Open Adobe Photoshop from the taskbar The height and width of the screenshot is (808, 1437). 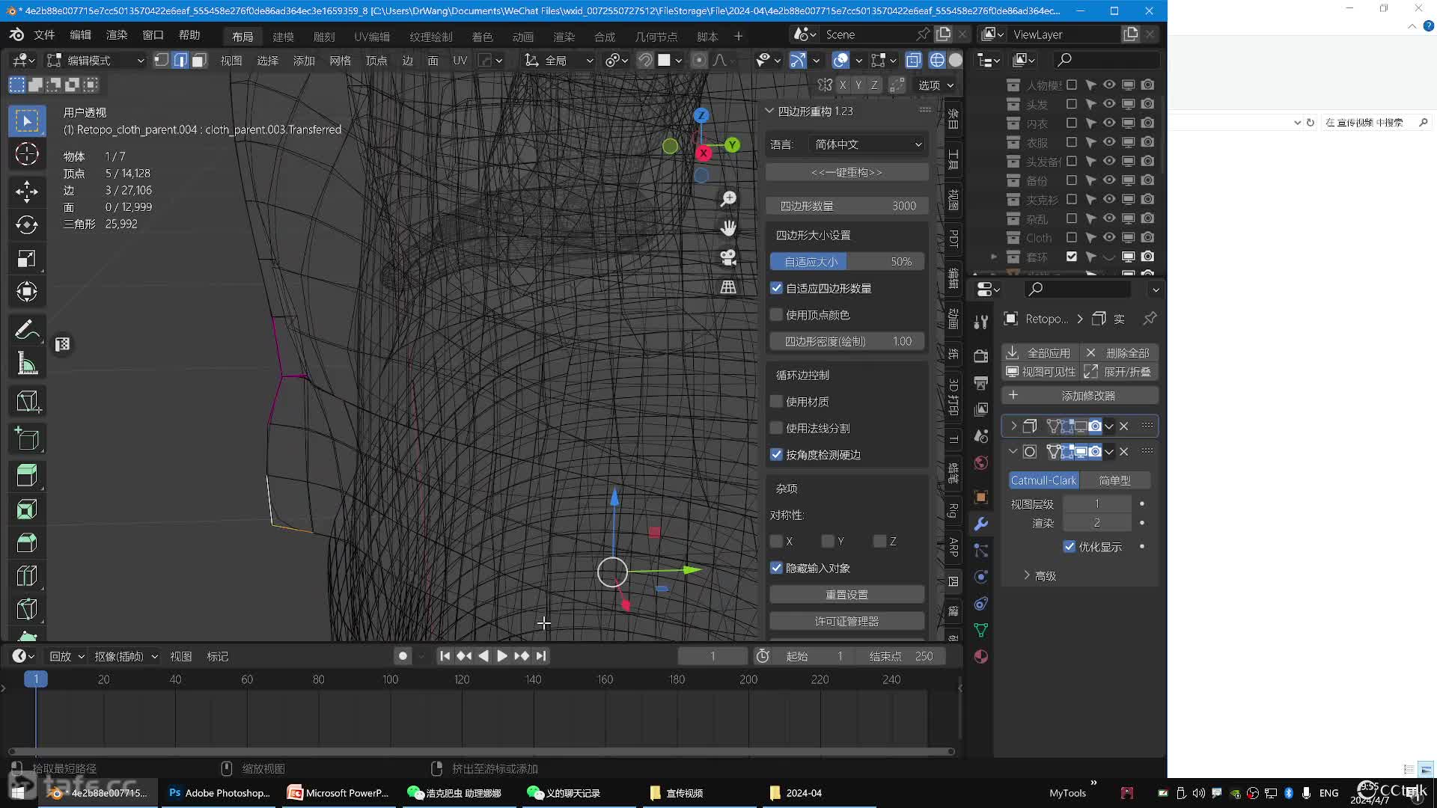(x=219, y=793)
